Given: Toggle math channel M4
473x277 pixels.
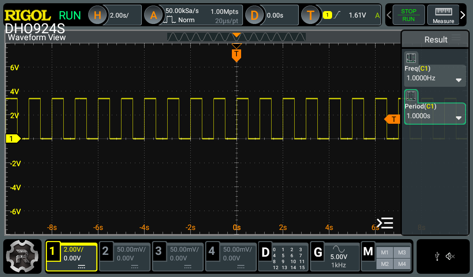Looking at the screenshot, I should click(402, 264).
